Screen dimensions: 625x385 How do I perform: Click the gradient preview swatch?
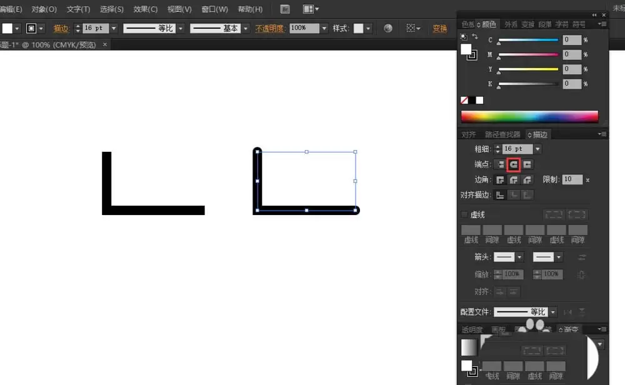click(x=469, y=347)
